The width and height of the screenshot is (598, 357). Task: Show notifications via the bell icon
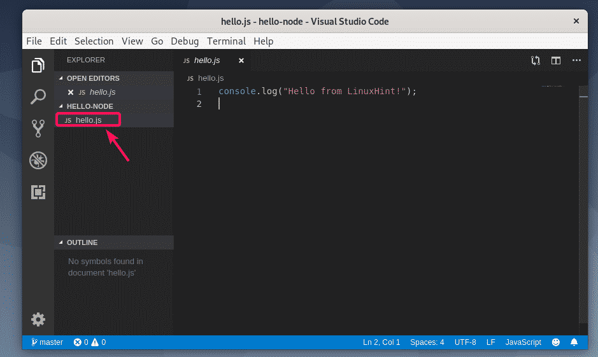point(574,342)
